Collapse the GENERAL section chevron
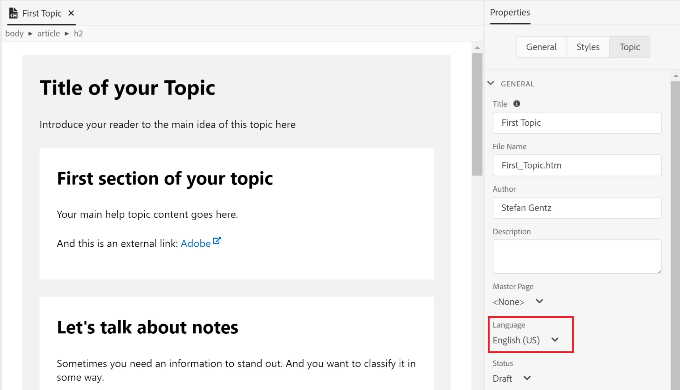The width and height of the screenshot is (680, 390). click(490, 83)
